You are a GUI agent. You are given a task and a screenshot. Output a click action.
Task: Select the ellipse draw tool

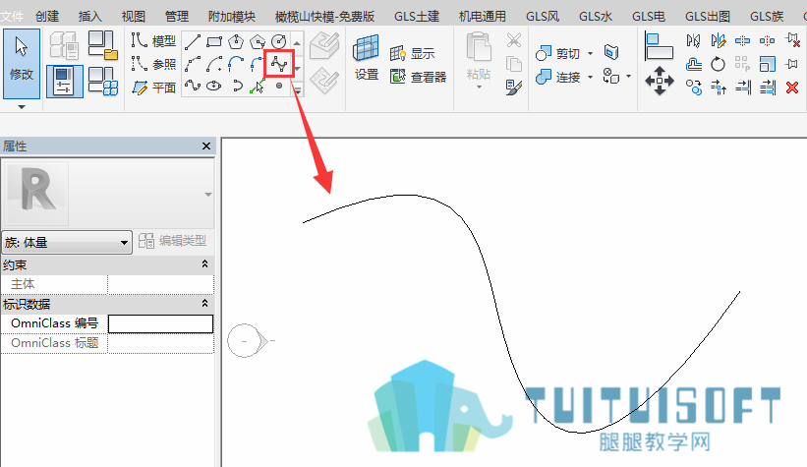pyautogui.click(x=213, y=86)
